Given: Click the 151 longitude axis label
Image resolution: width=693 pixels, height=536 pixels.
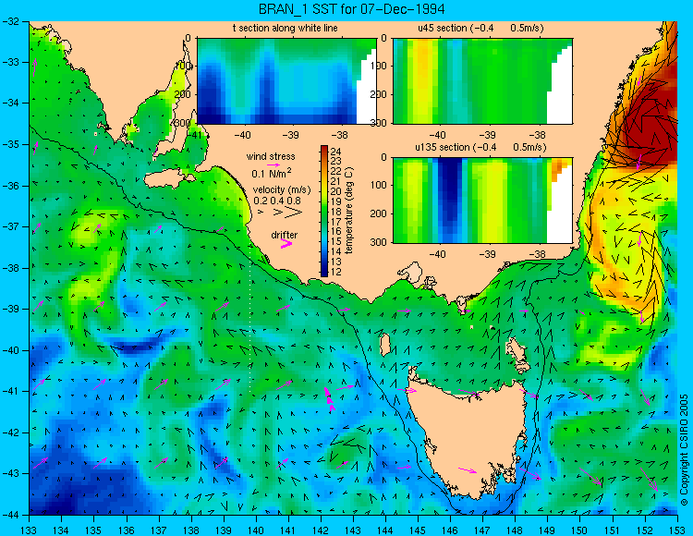Looking at the screenshot, I should coord(613,530).
